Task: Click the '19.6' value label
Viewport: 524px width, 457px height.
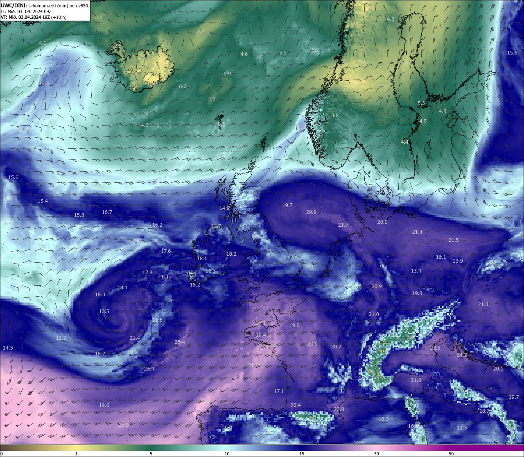Action: (104, 405)
